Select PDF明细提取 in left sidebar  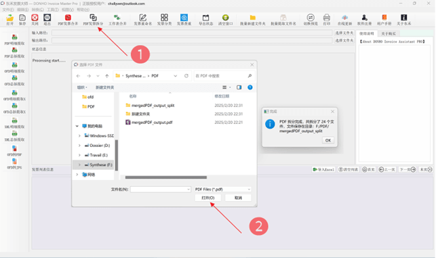coord(14,39)
